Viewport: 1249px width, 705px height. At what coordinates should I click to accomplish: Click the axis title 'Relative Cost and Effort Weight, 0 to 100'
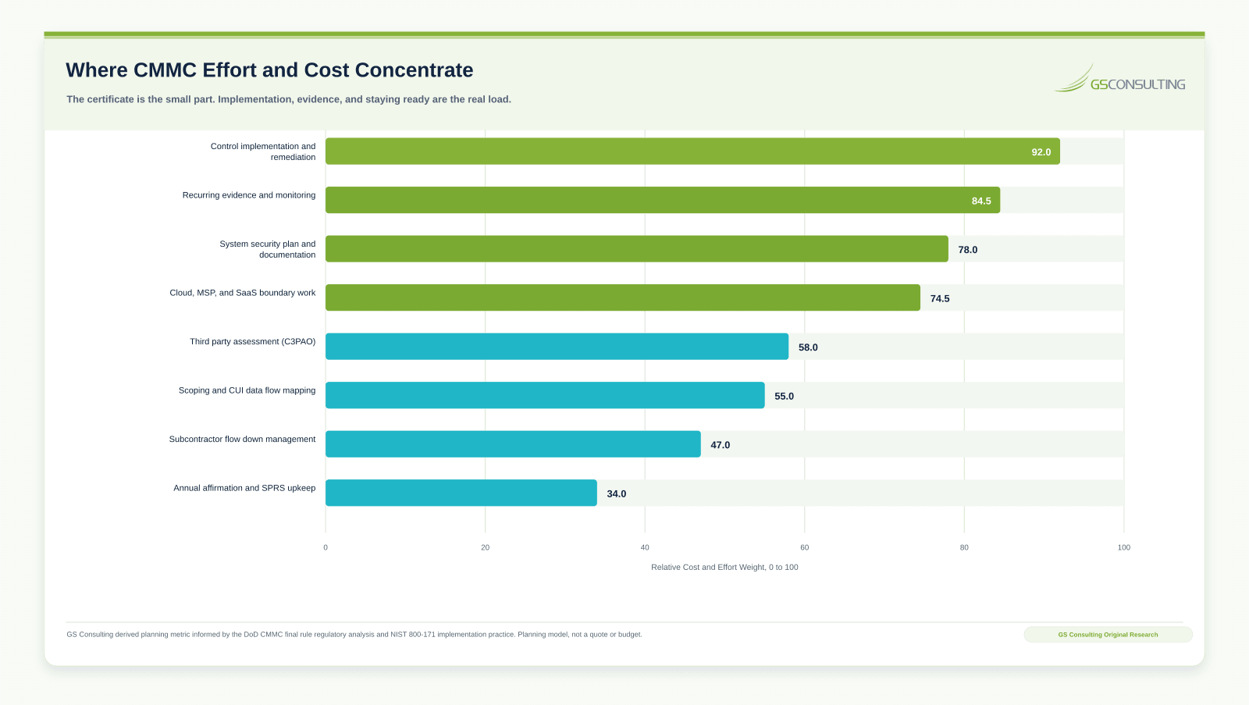tap(724, 567)
